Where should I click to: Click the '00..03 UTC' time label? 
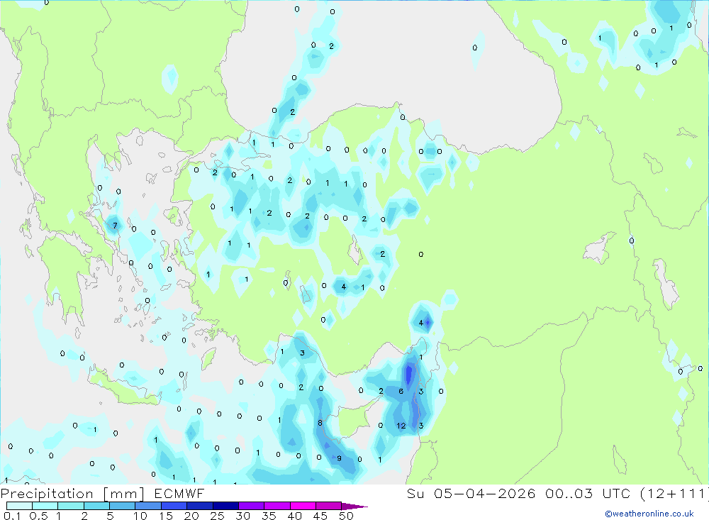[588, 493]
